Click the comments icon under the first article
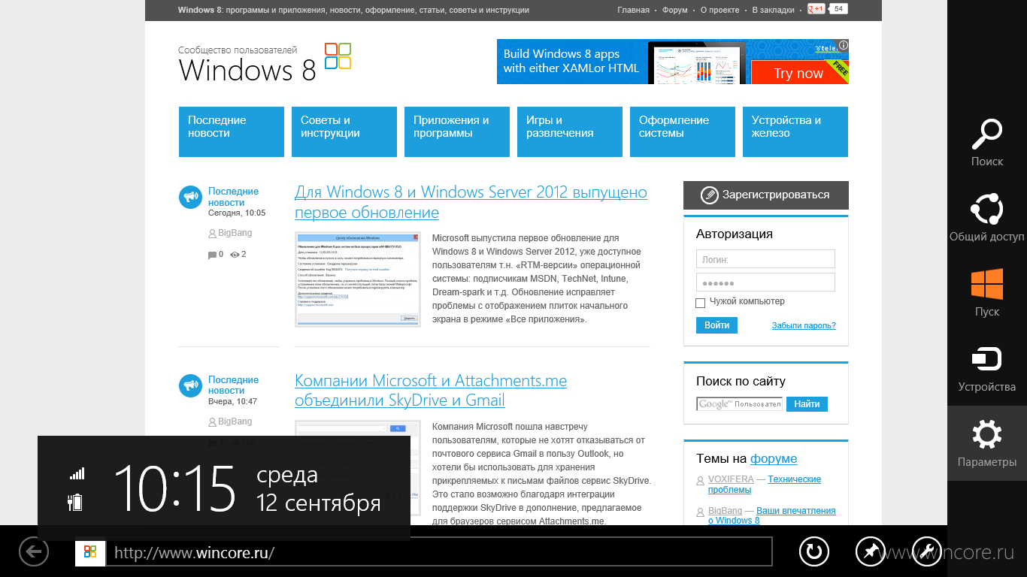The height and width of the screenshot is (577, 1027). [212, 255]
